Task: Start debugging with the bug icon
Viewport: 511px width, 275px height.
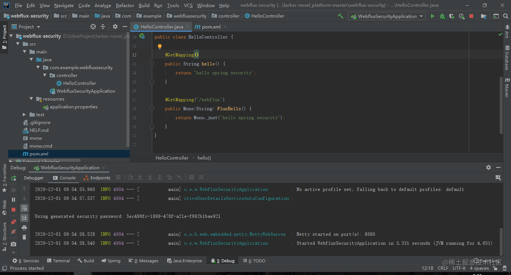Action: pos(442,16)
